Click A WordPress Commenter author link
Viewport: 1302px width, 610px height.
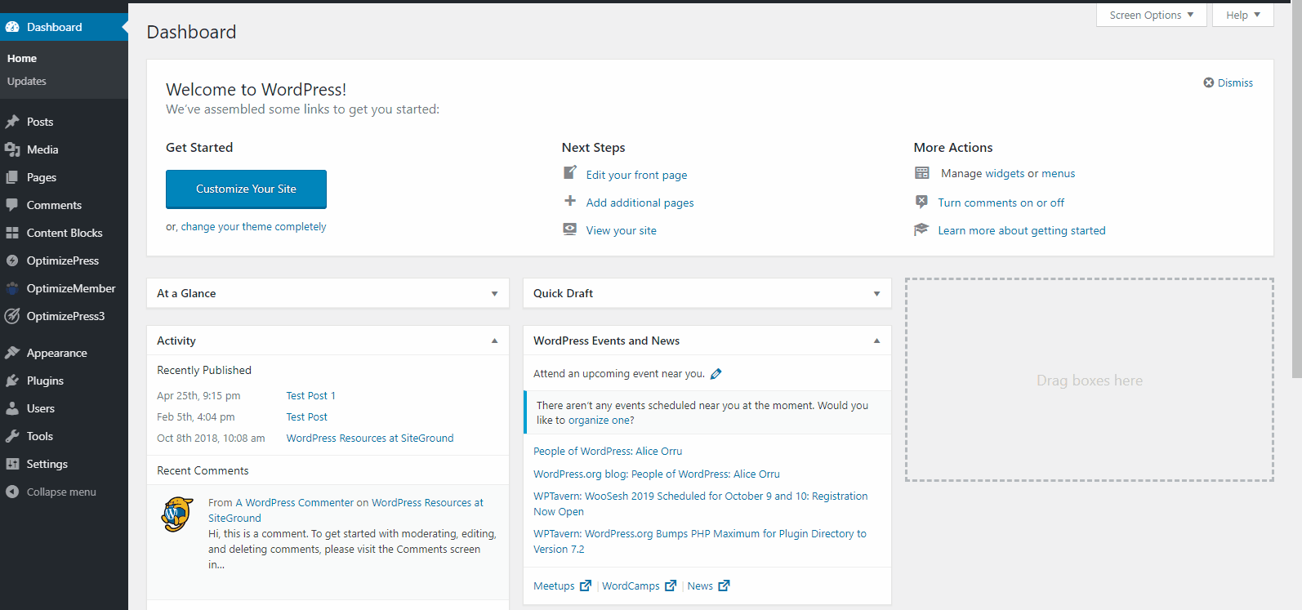click(294, 503)
